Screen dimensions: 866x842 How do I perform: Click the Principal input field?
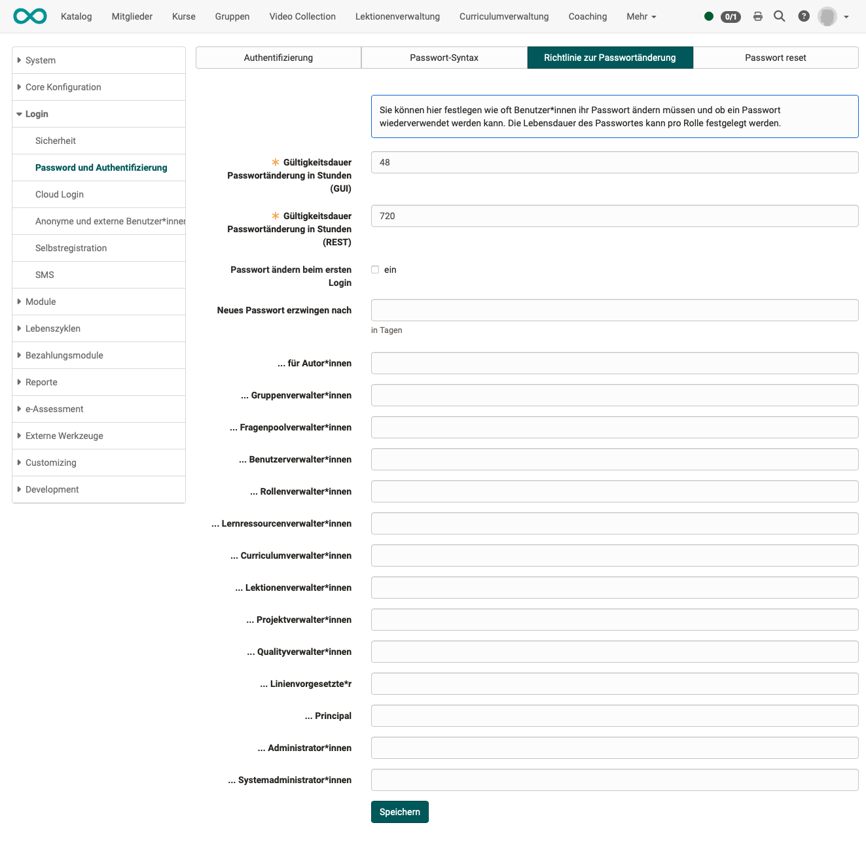pyautogui.click(x=615, y=716)
